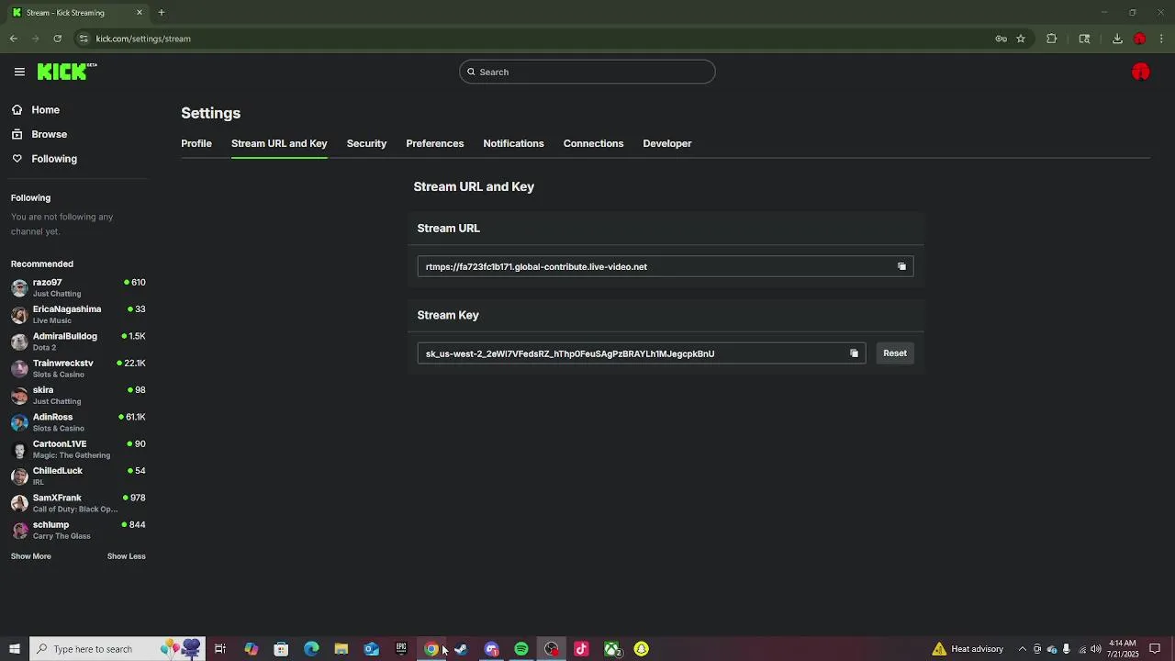Close the Kick Streaming tab
1175x661 pixels.
pyautogui.click(x=140, y=12)
